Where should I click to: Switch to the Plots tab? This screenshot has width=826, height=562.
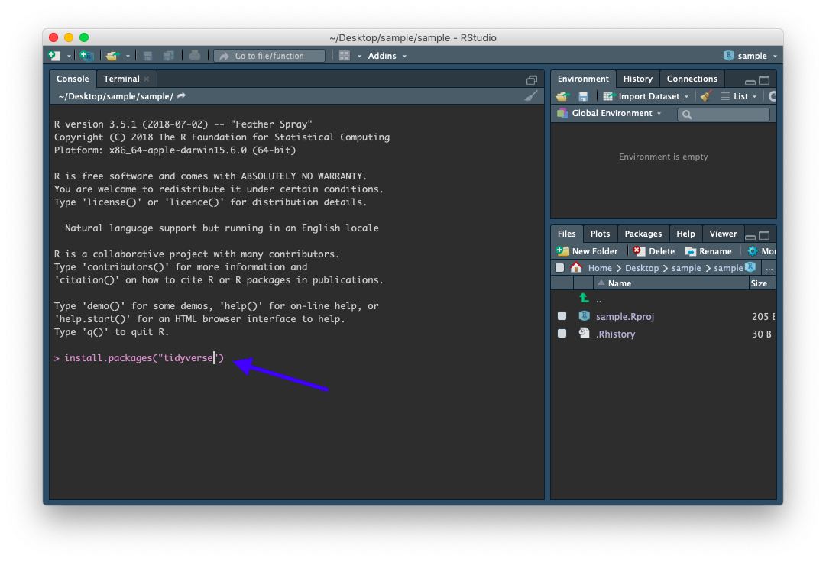pyautogui.click(x=600, y=234)
